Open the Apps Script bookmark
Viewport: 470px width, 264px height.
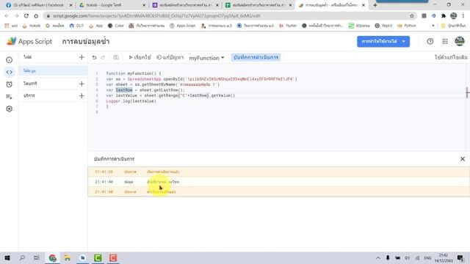click(x=183, y=26)
